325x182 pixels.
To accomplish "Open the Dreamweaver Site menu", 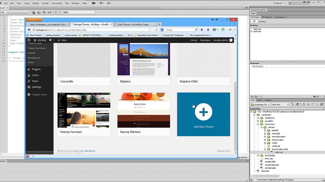I will [x=67, y=3].
